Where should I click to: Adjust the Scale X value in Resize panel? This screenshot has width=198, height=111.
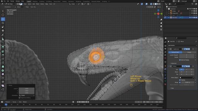point(27,88)
